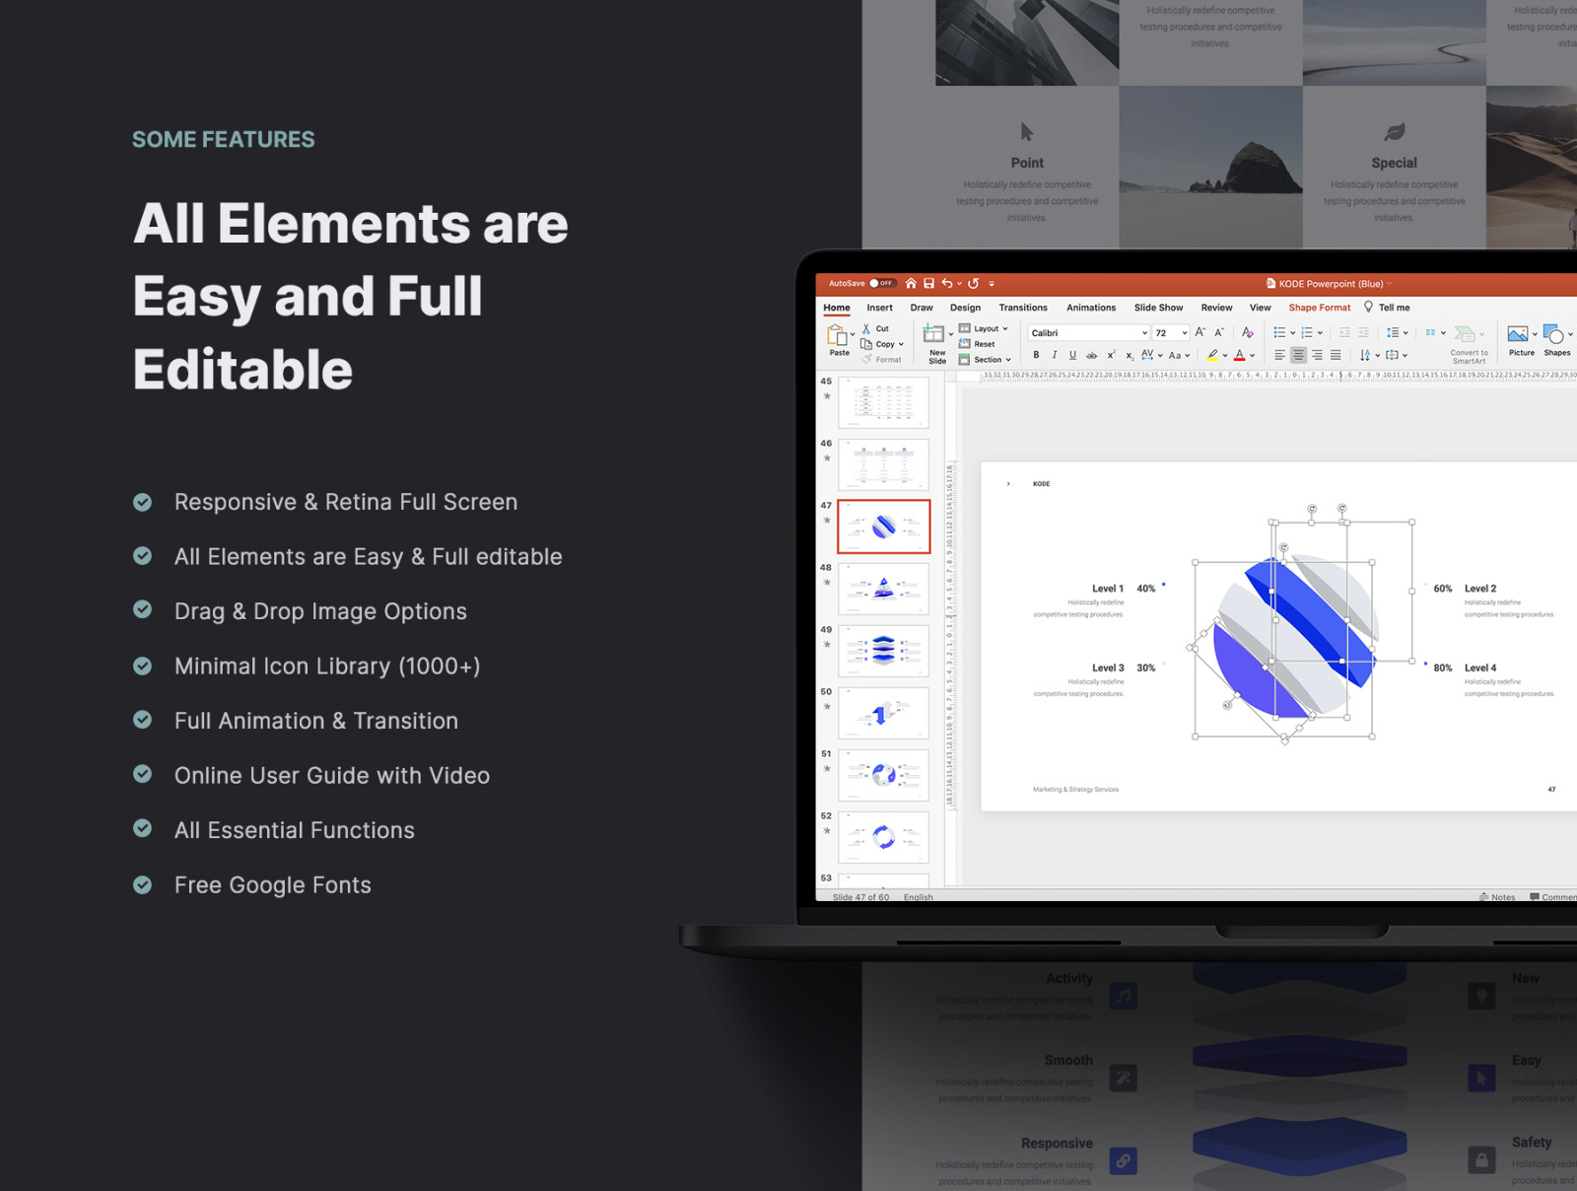This screenshot has width=1577, height=1191.
Task: Switch to the Shape Format tab
Action: tap(1319, 308)
